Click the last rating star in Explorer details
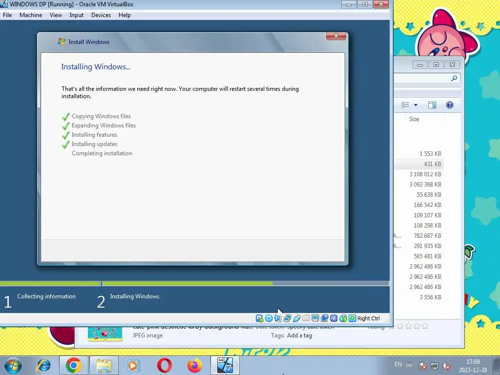 [x=425, y=326]
